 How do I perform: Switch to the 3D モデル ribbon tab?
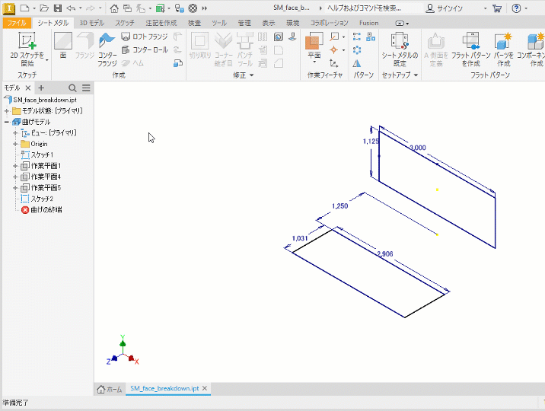pyautogui.click(x=92, y=23)
